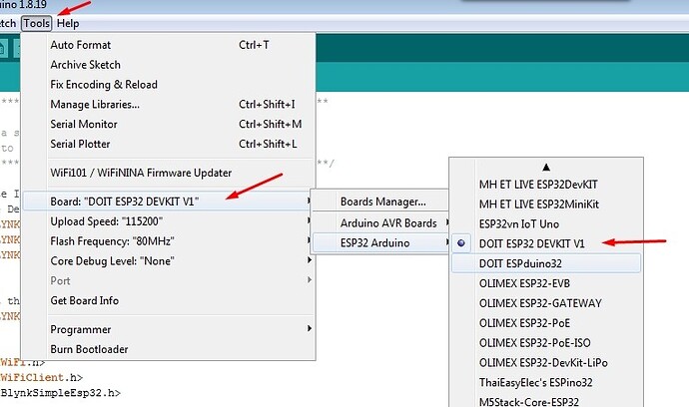Image resolution: width=689 pixels, height=407 pixels.
Task: Select DOIT ESPduino32 board
Action: click(x=546, y=263)
